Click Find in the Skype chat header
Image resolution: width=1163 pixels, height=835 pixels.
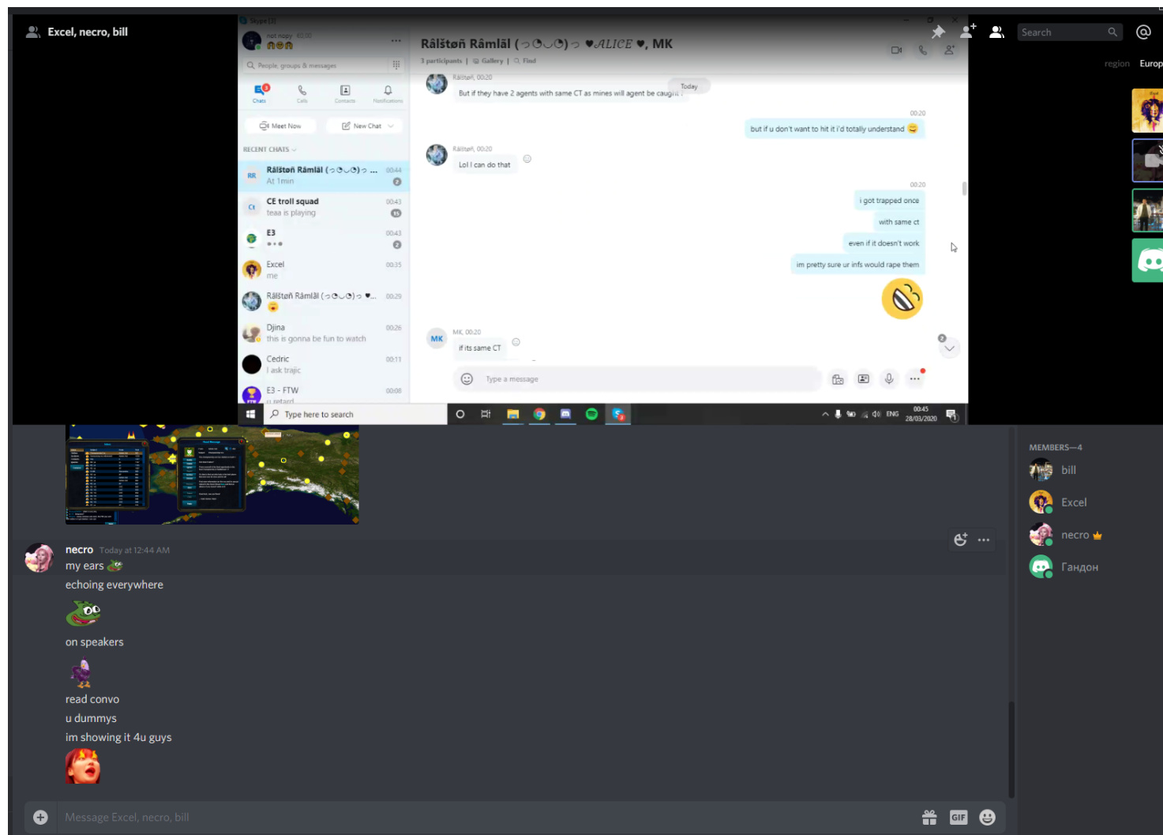(525, 61)
